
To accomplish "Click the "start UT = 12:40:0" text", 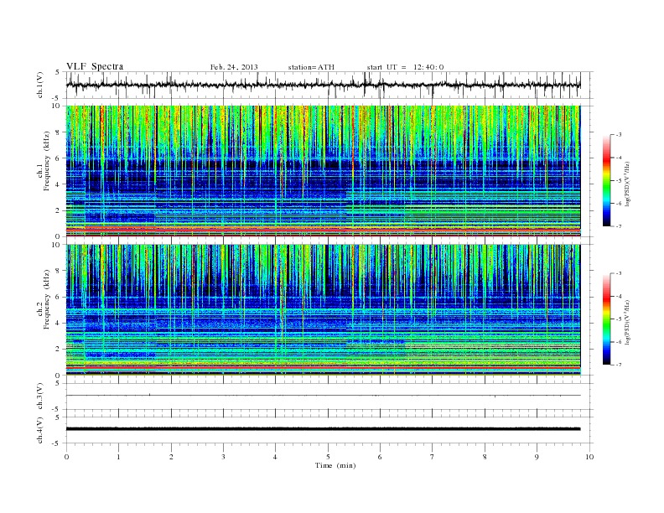I will click(405, 67).
